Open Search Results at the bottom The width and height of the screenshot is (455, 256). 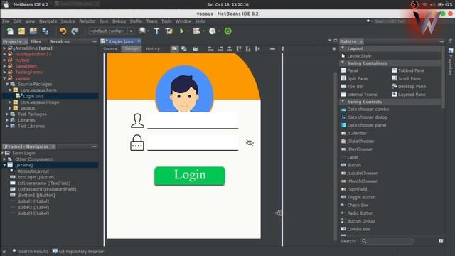(x=30, y=251)
